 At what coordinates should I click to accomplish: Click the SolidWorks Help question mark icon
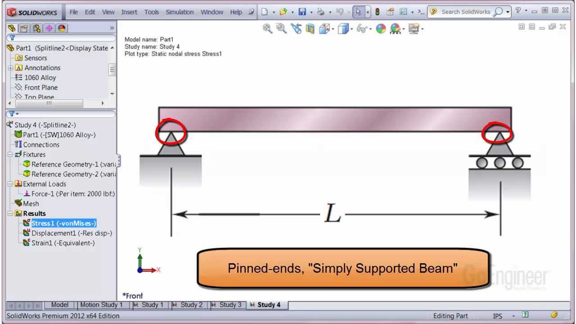point(518,10)
